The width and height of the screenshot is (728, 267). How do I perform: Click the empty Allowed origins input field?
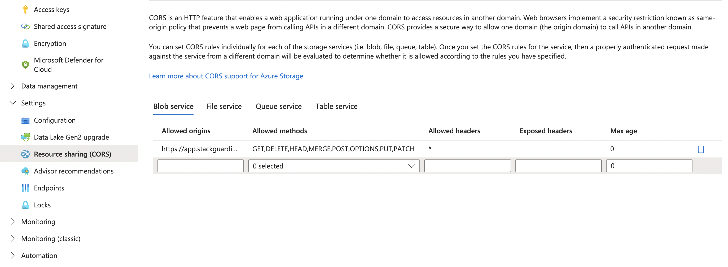pyautogui.click(x=201, y=166)
